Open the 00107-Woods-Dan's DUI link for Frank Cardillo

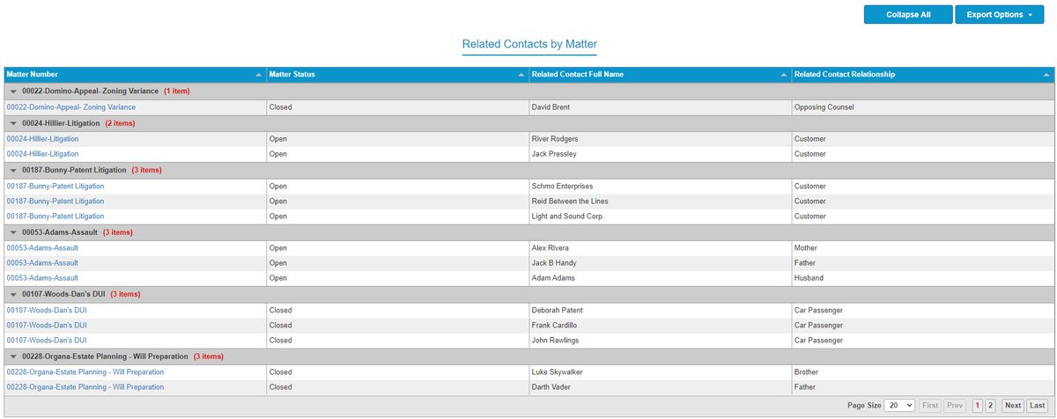[47, 325]
